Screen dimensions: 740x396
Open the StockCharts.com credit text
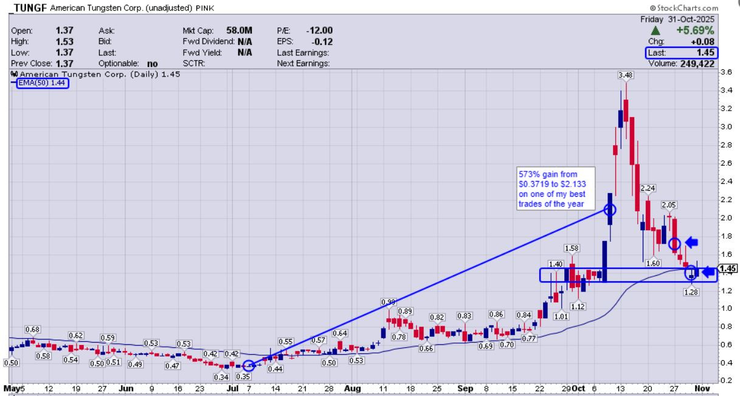683,8
